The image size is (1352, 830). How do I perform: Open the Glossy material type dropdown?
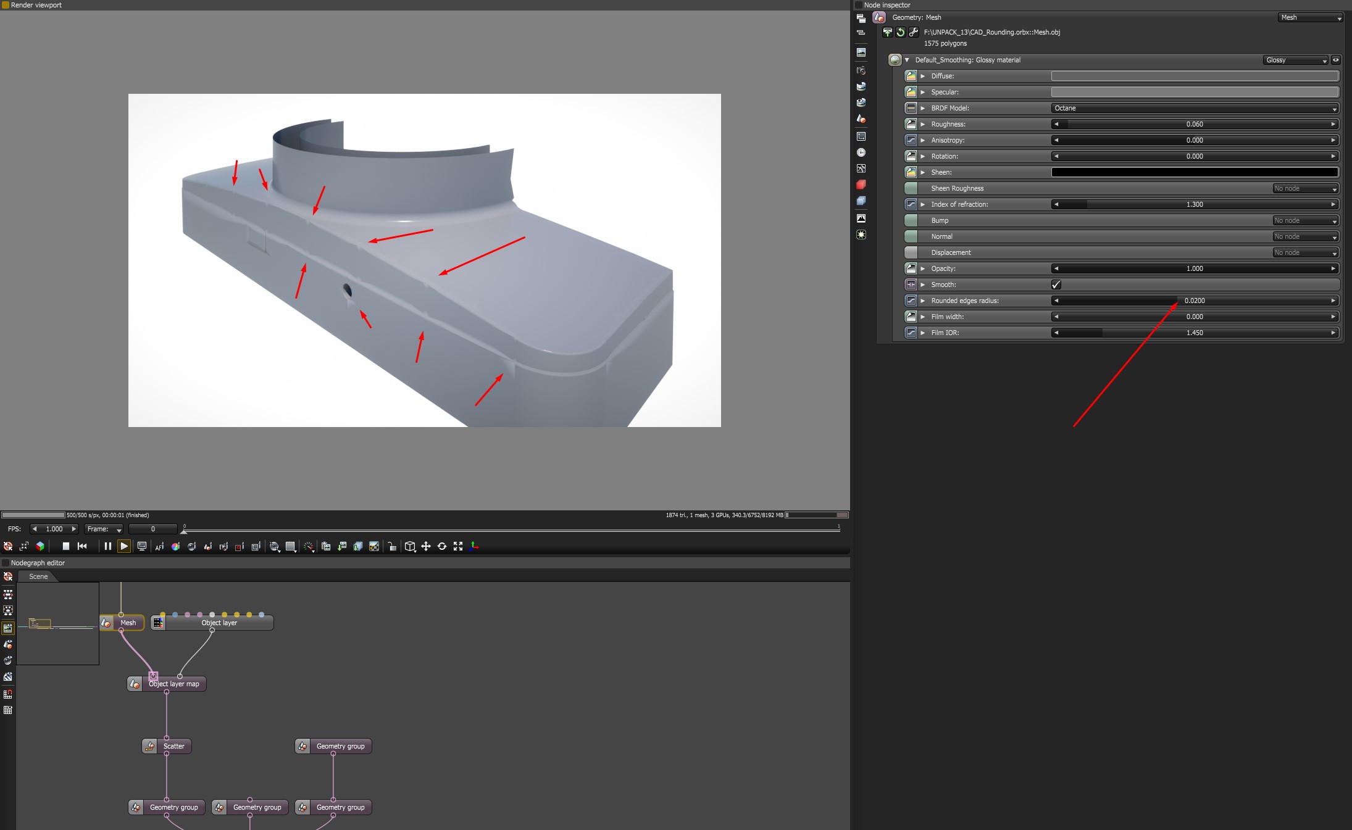[1295, 60]
